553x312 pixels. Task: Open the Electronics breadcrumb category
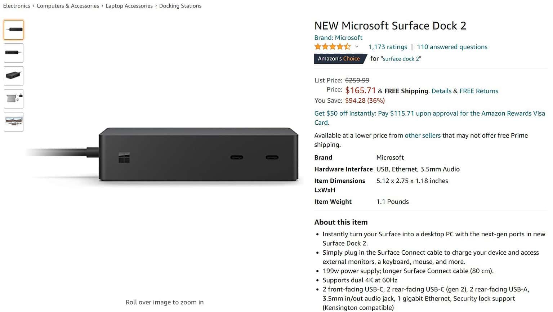(x=17, y=6)
